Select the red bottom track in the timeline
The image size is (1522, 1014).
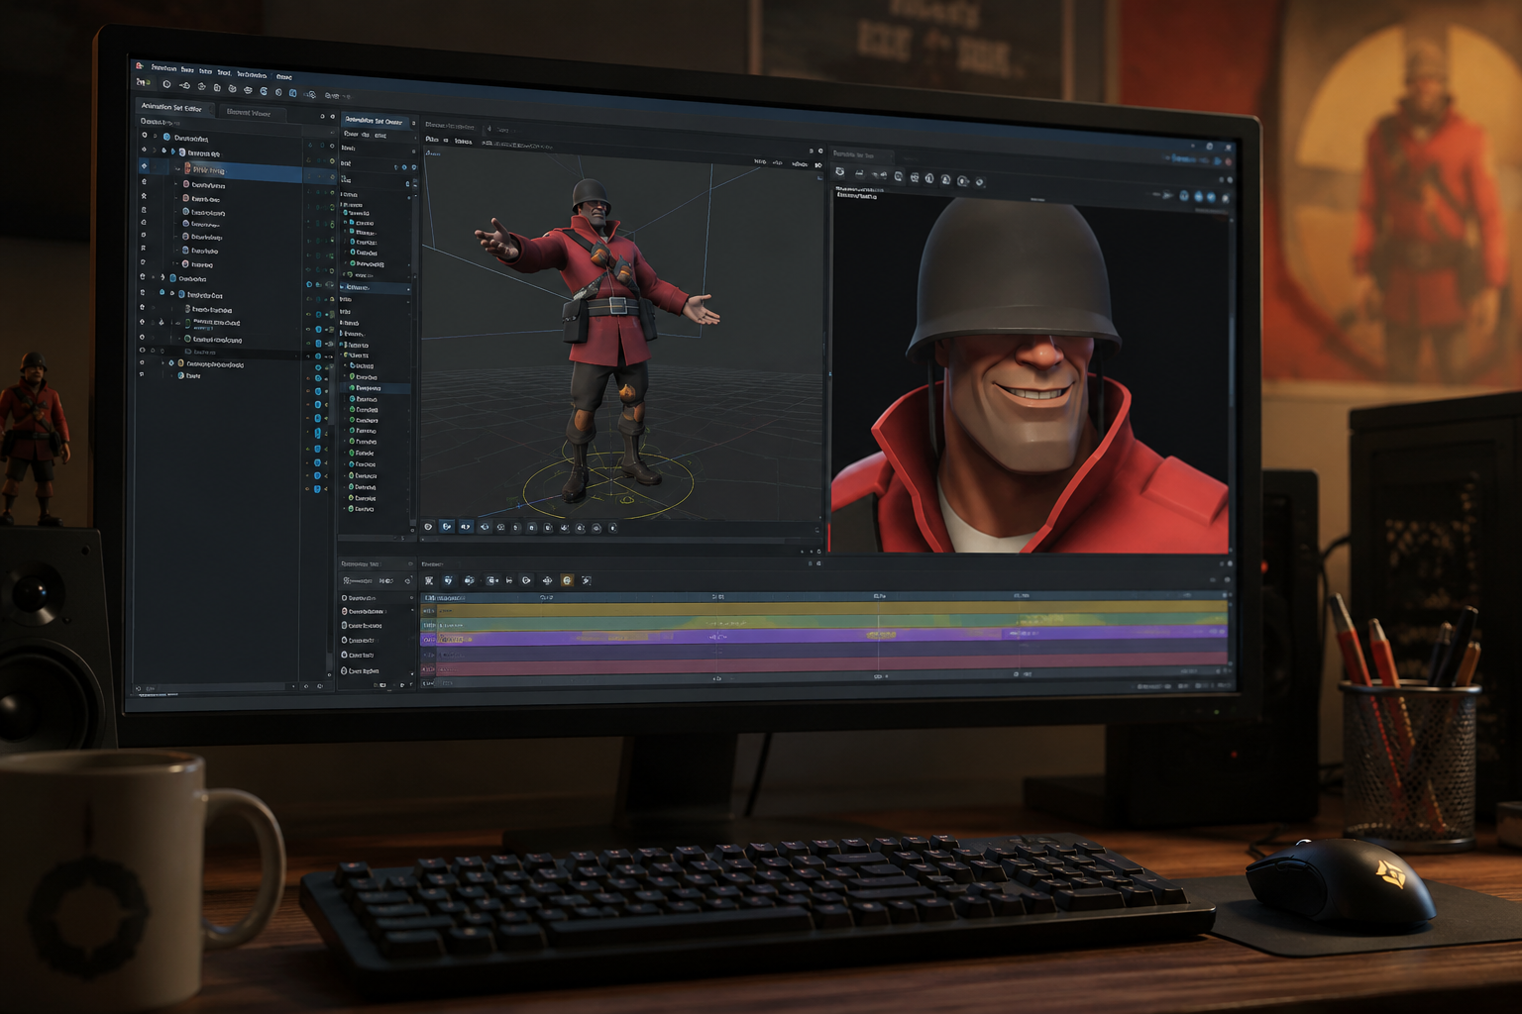click(x=825, y=665)
